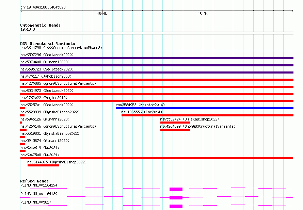Click red bar under nsv4264699

pyautogui.click(x=175, y=130)
